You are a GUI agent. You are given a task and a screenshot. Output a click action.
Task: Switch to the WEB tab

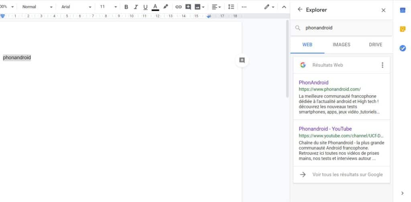[x=307, y=45]
